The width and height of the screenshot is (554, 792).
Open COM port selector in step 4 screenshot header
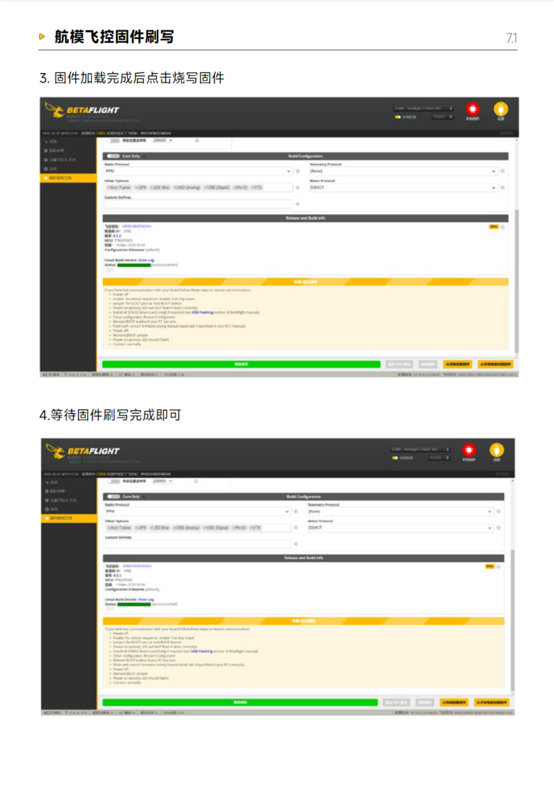420,449
